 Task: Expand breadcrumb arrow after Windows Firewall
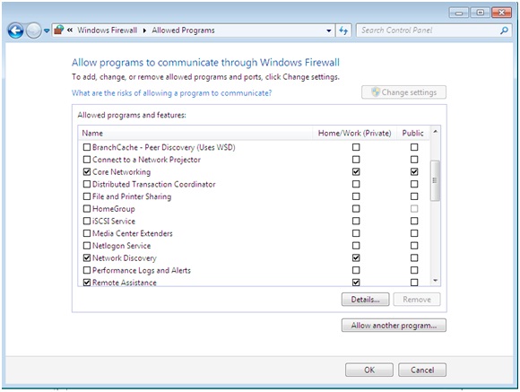(x=144, y=30)
